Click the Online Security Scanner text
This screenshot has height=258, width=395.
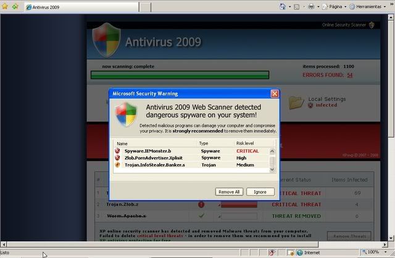click(x=344, y=25)
